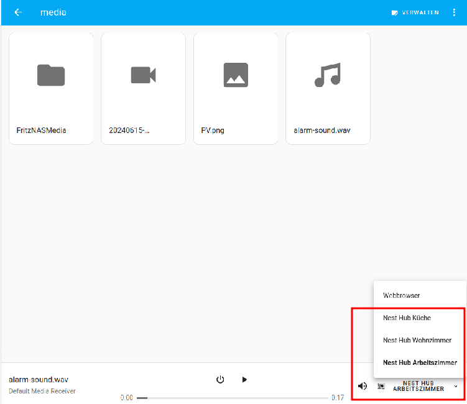Click the media page title
Screen dimensions: 467x404
(x=53, y=12)
